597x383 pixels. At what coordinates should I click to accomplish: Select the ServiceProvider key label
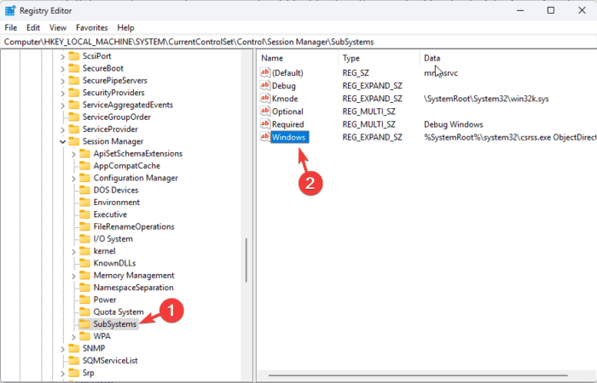[110, 129]
